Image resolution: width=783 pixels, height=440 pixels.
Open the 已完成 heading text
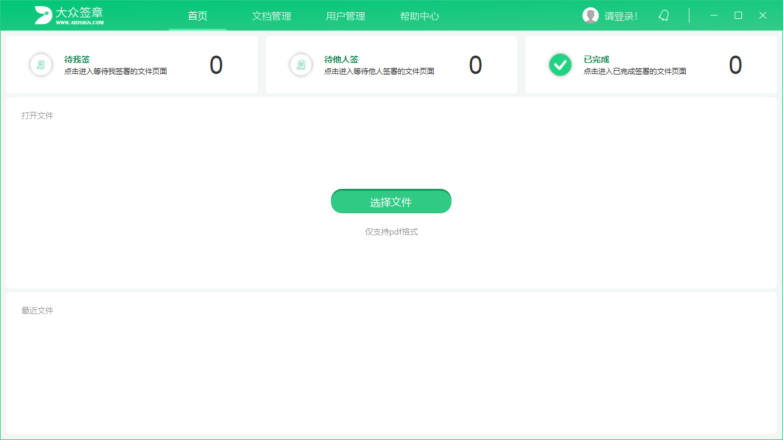click(x=596, y=59)
